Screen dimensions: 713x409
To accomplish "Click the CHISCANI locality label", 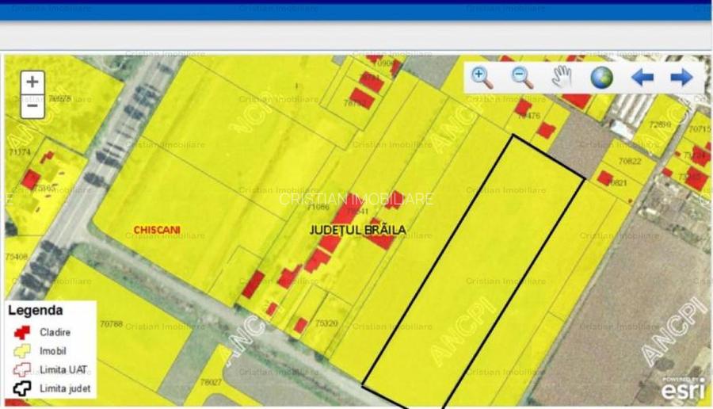I will (157, 230).
